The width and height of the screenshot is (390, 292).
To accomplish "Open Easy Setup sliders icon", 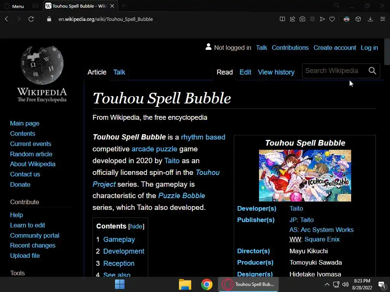I will point(383,19).
